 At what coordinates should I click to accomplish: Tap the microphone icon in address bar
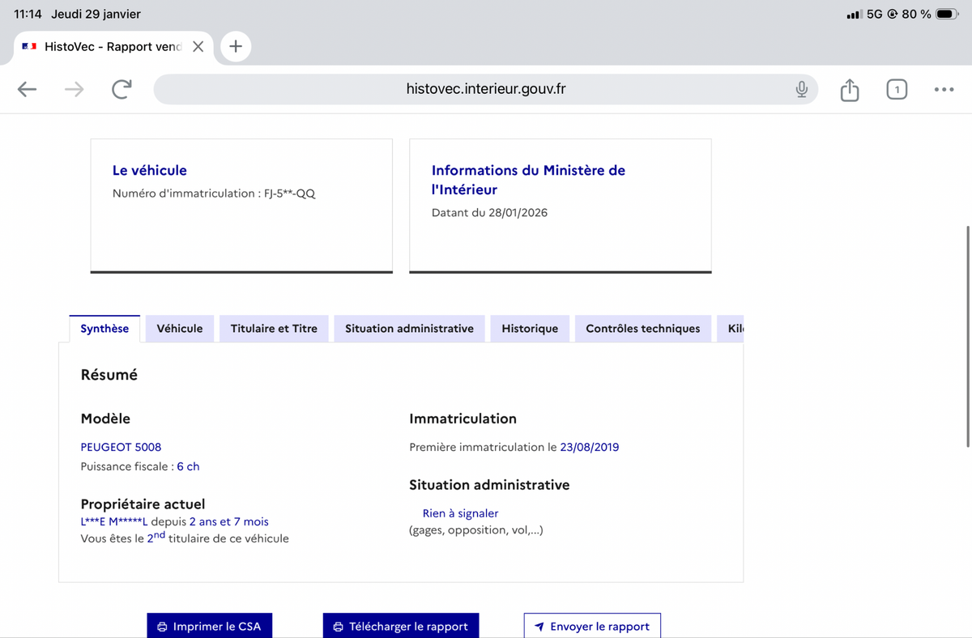tap(801, 89)
